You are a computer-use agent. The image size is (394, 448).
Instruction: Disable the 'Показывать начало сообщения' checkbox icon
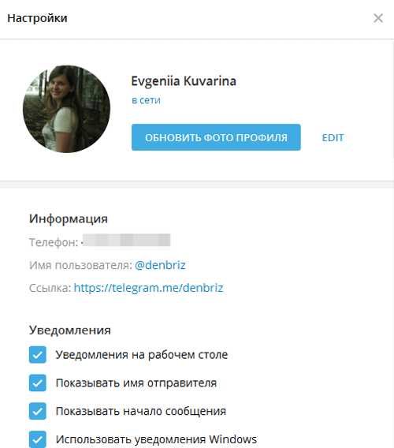[x=37, y=411]
